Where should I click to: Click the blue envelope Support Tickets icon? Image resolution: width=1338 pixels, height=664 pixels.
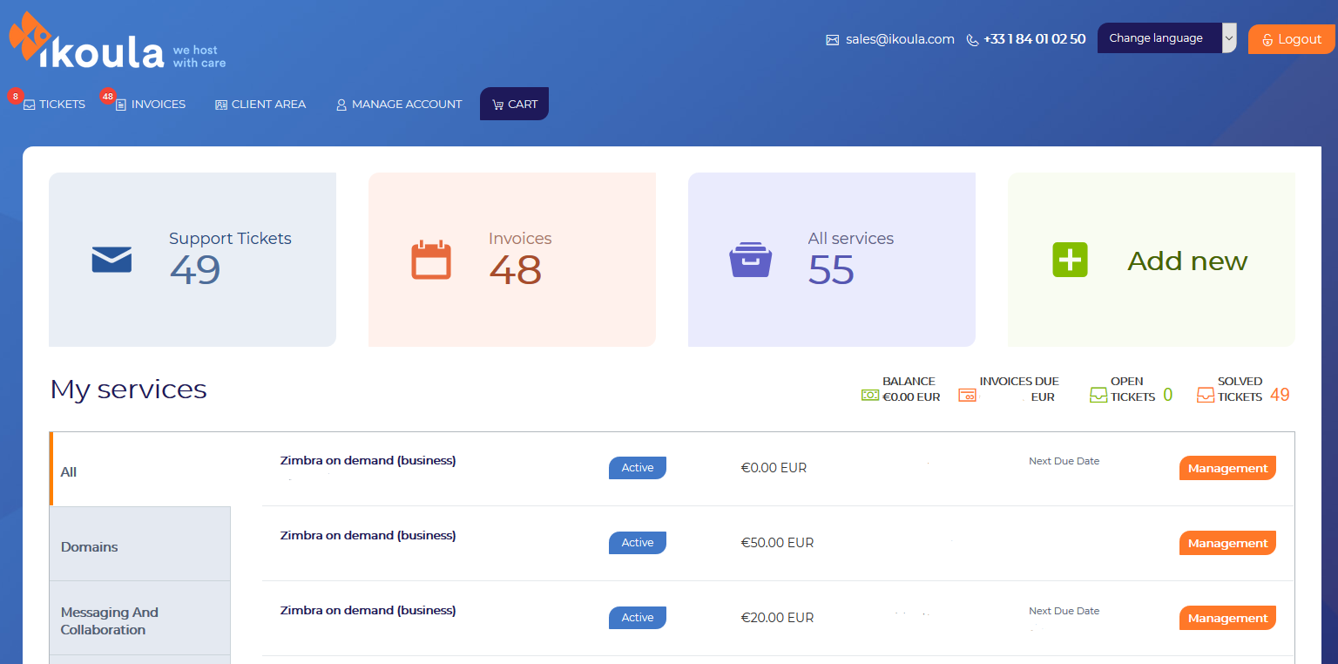[x=111, y=260]
